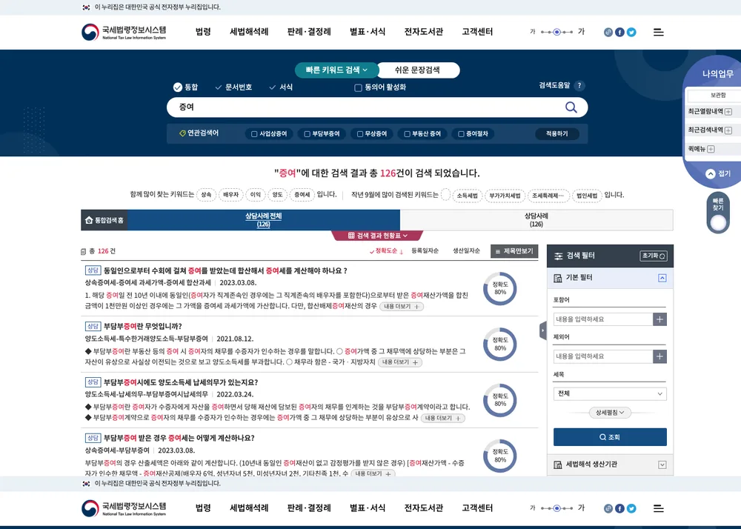
Task: Click the Twitter icon in the upper header
Action: click(631, 32)
